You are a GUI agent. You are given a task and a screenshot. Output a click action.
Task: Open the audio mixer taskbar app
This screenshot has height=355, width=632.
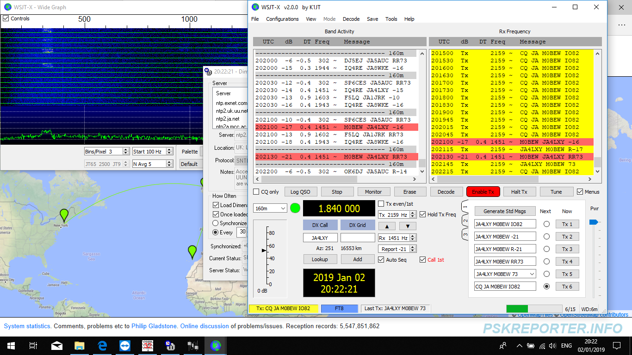pos(193,345)
